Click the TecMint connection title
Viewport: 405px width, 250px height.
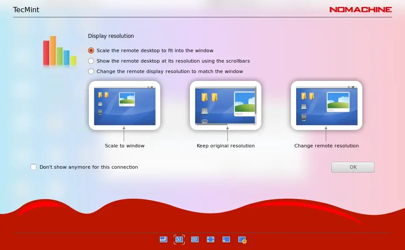(x=26, y=10)
